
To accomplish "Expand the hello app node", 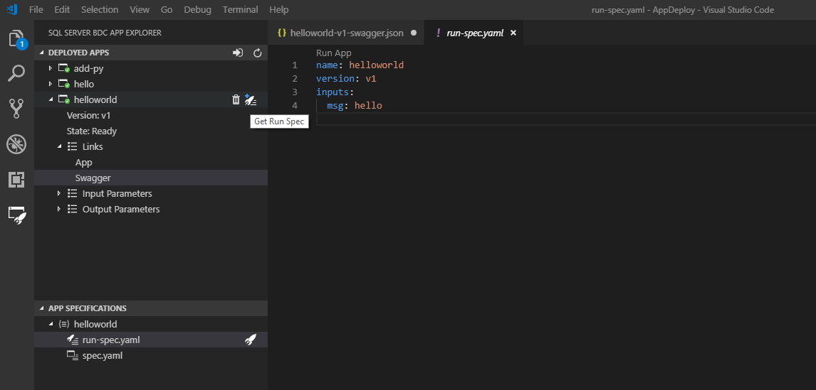I will 51,84.
